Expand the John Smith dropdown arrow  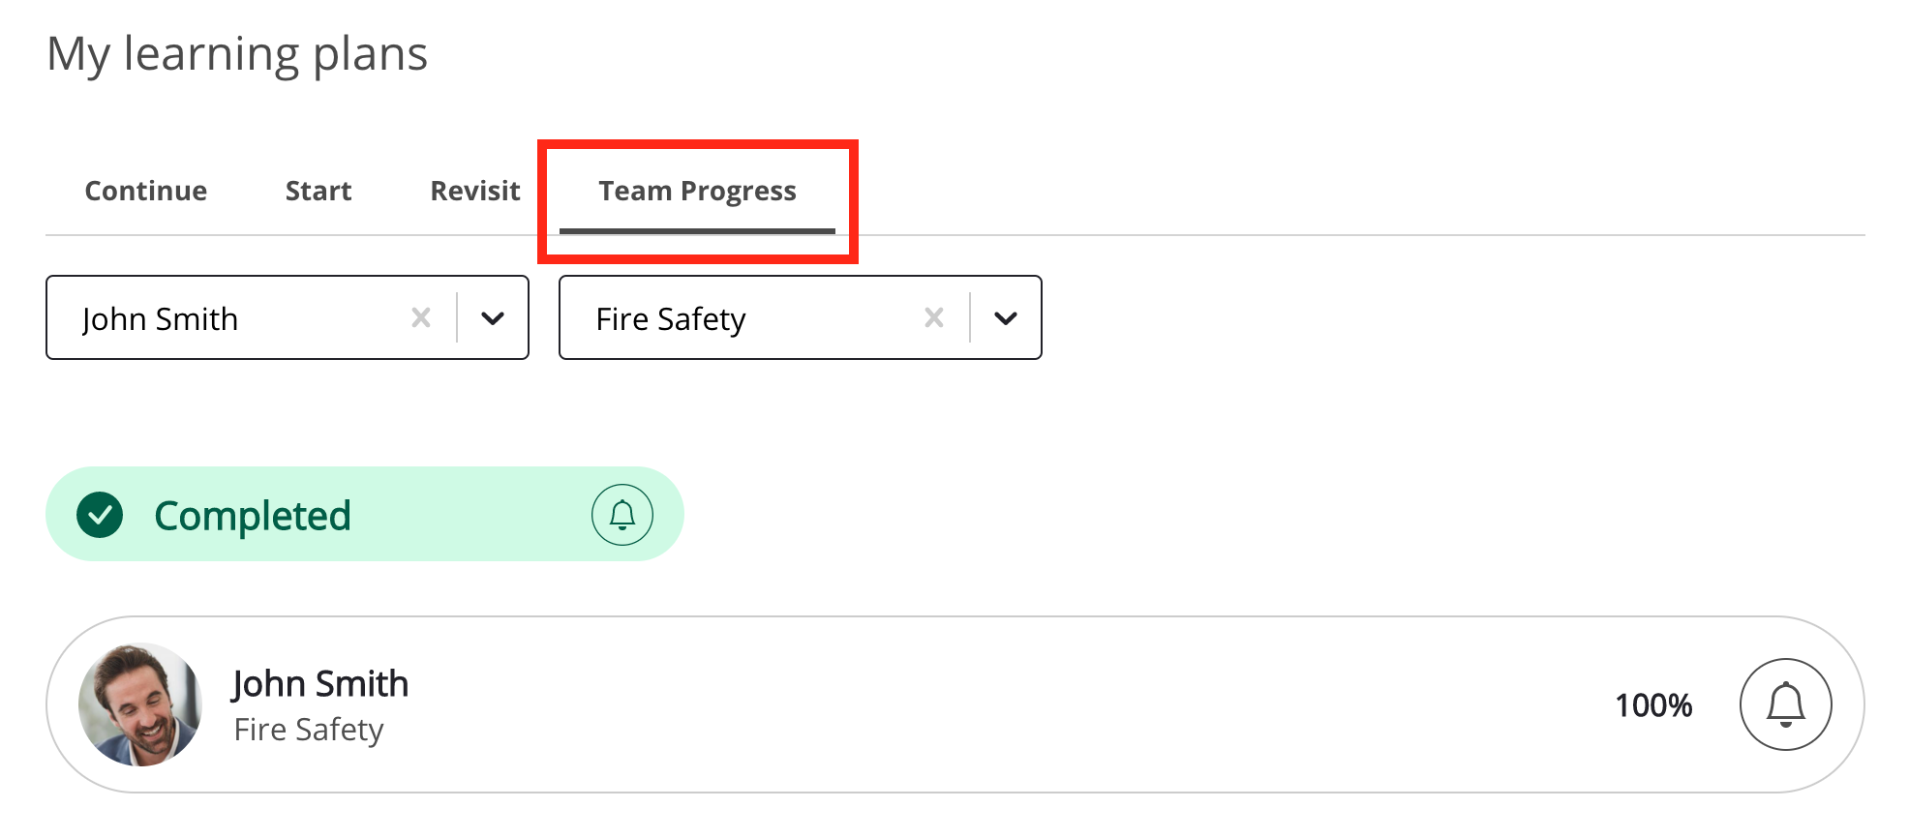point(493,318)
